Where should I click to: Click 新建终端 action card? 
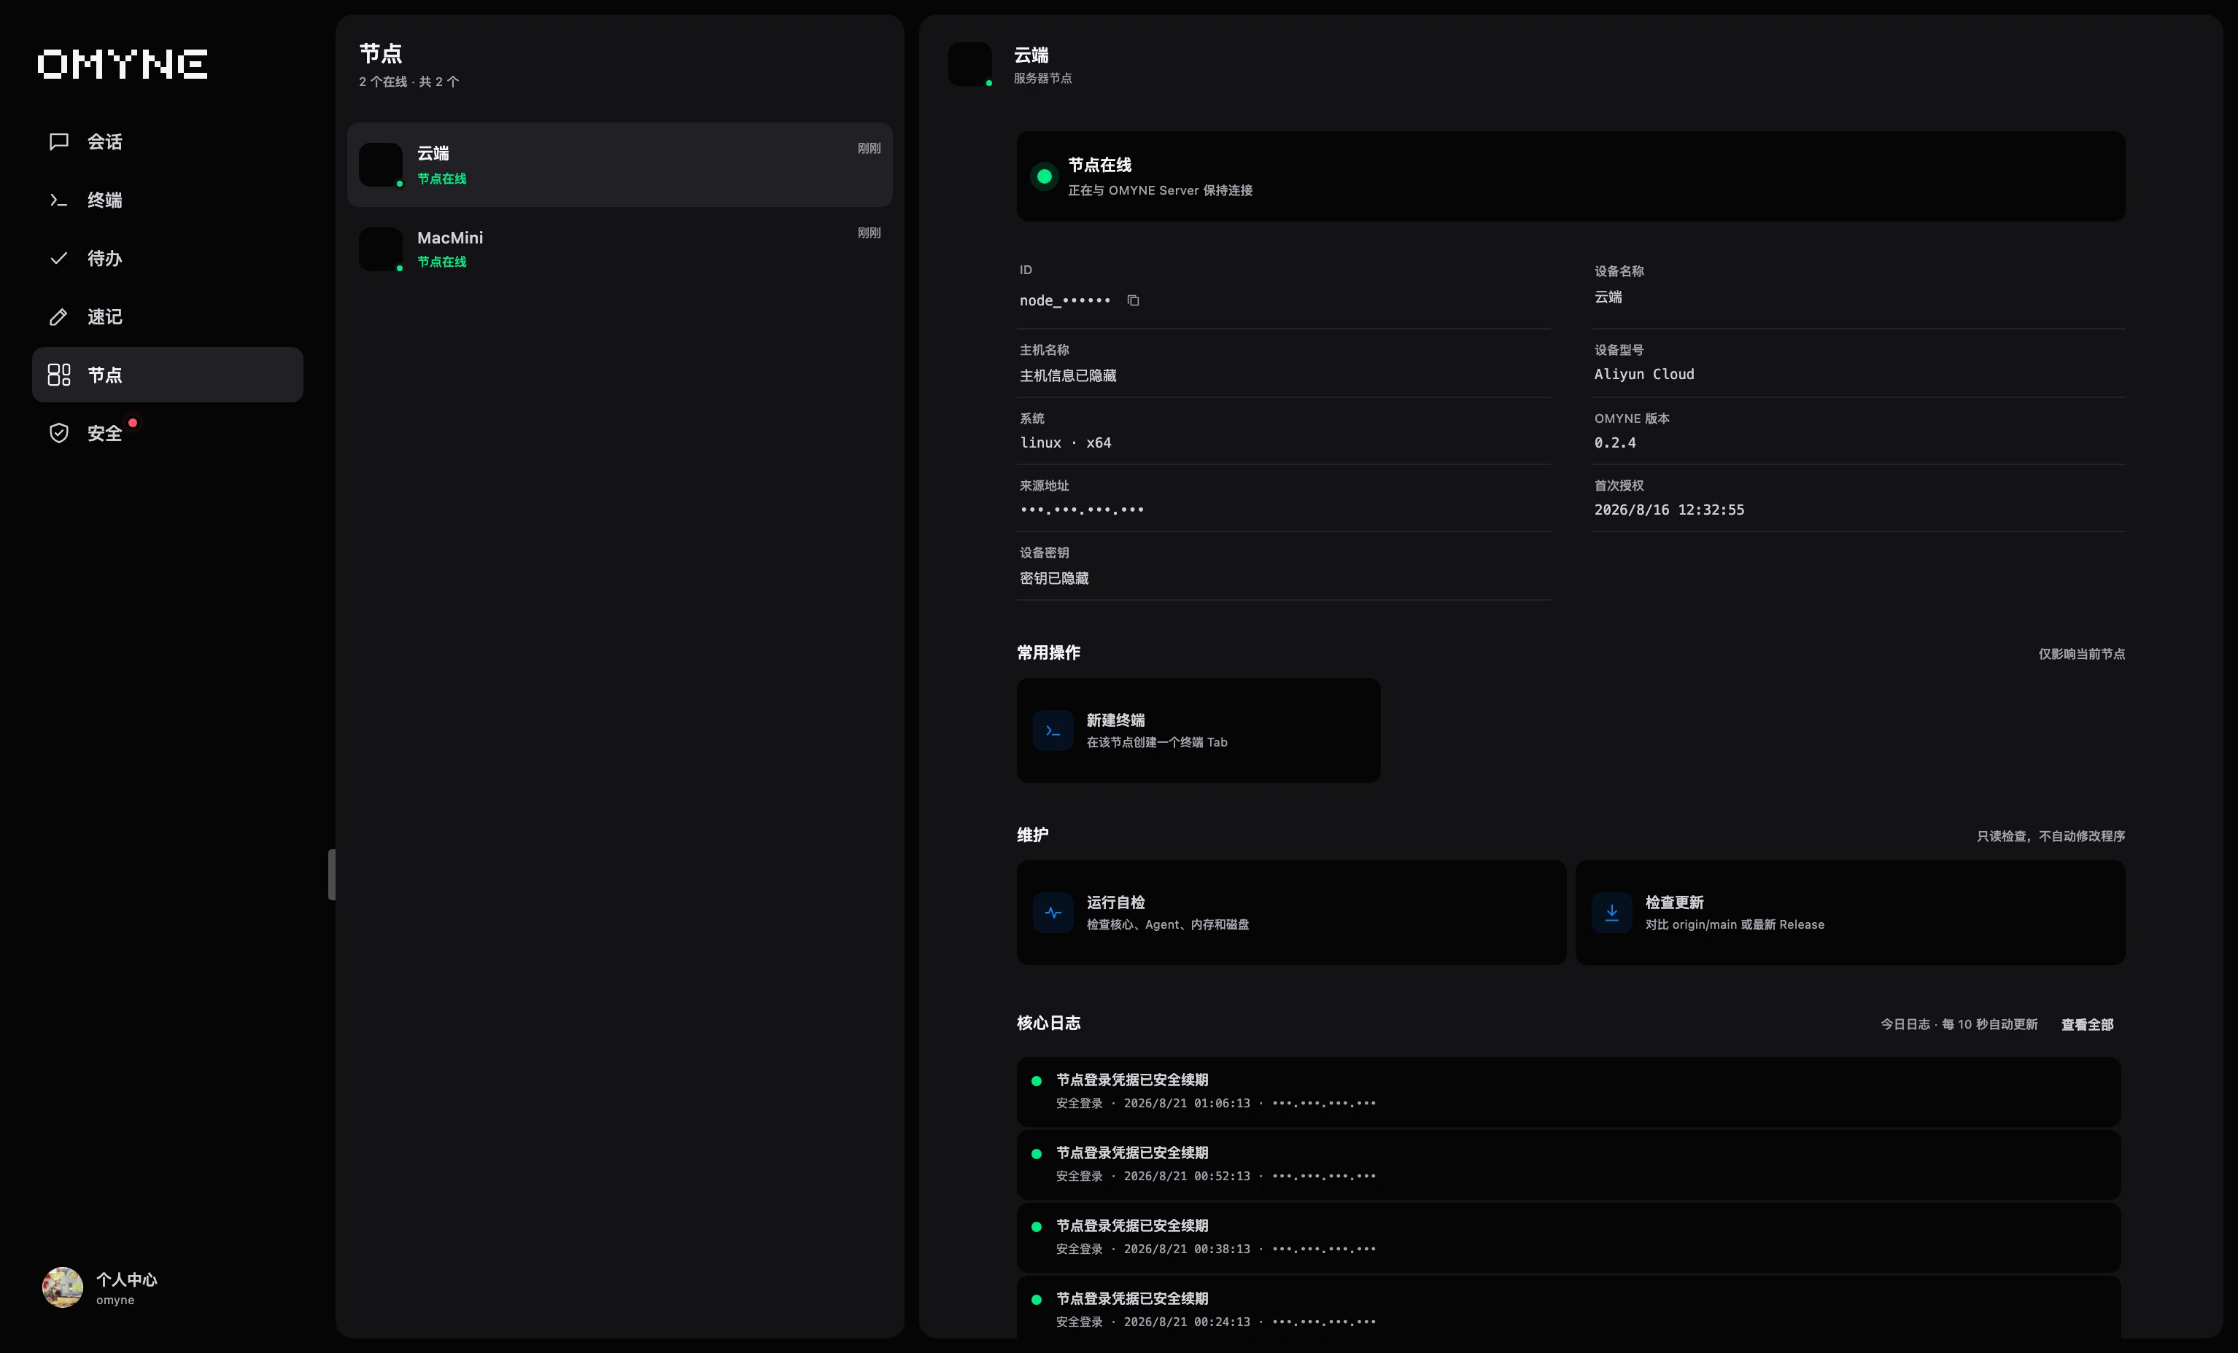click(1198, 730)
